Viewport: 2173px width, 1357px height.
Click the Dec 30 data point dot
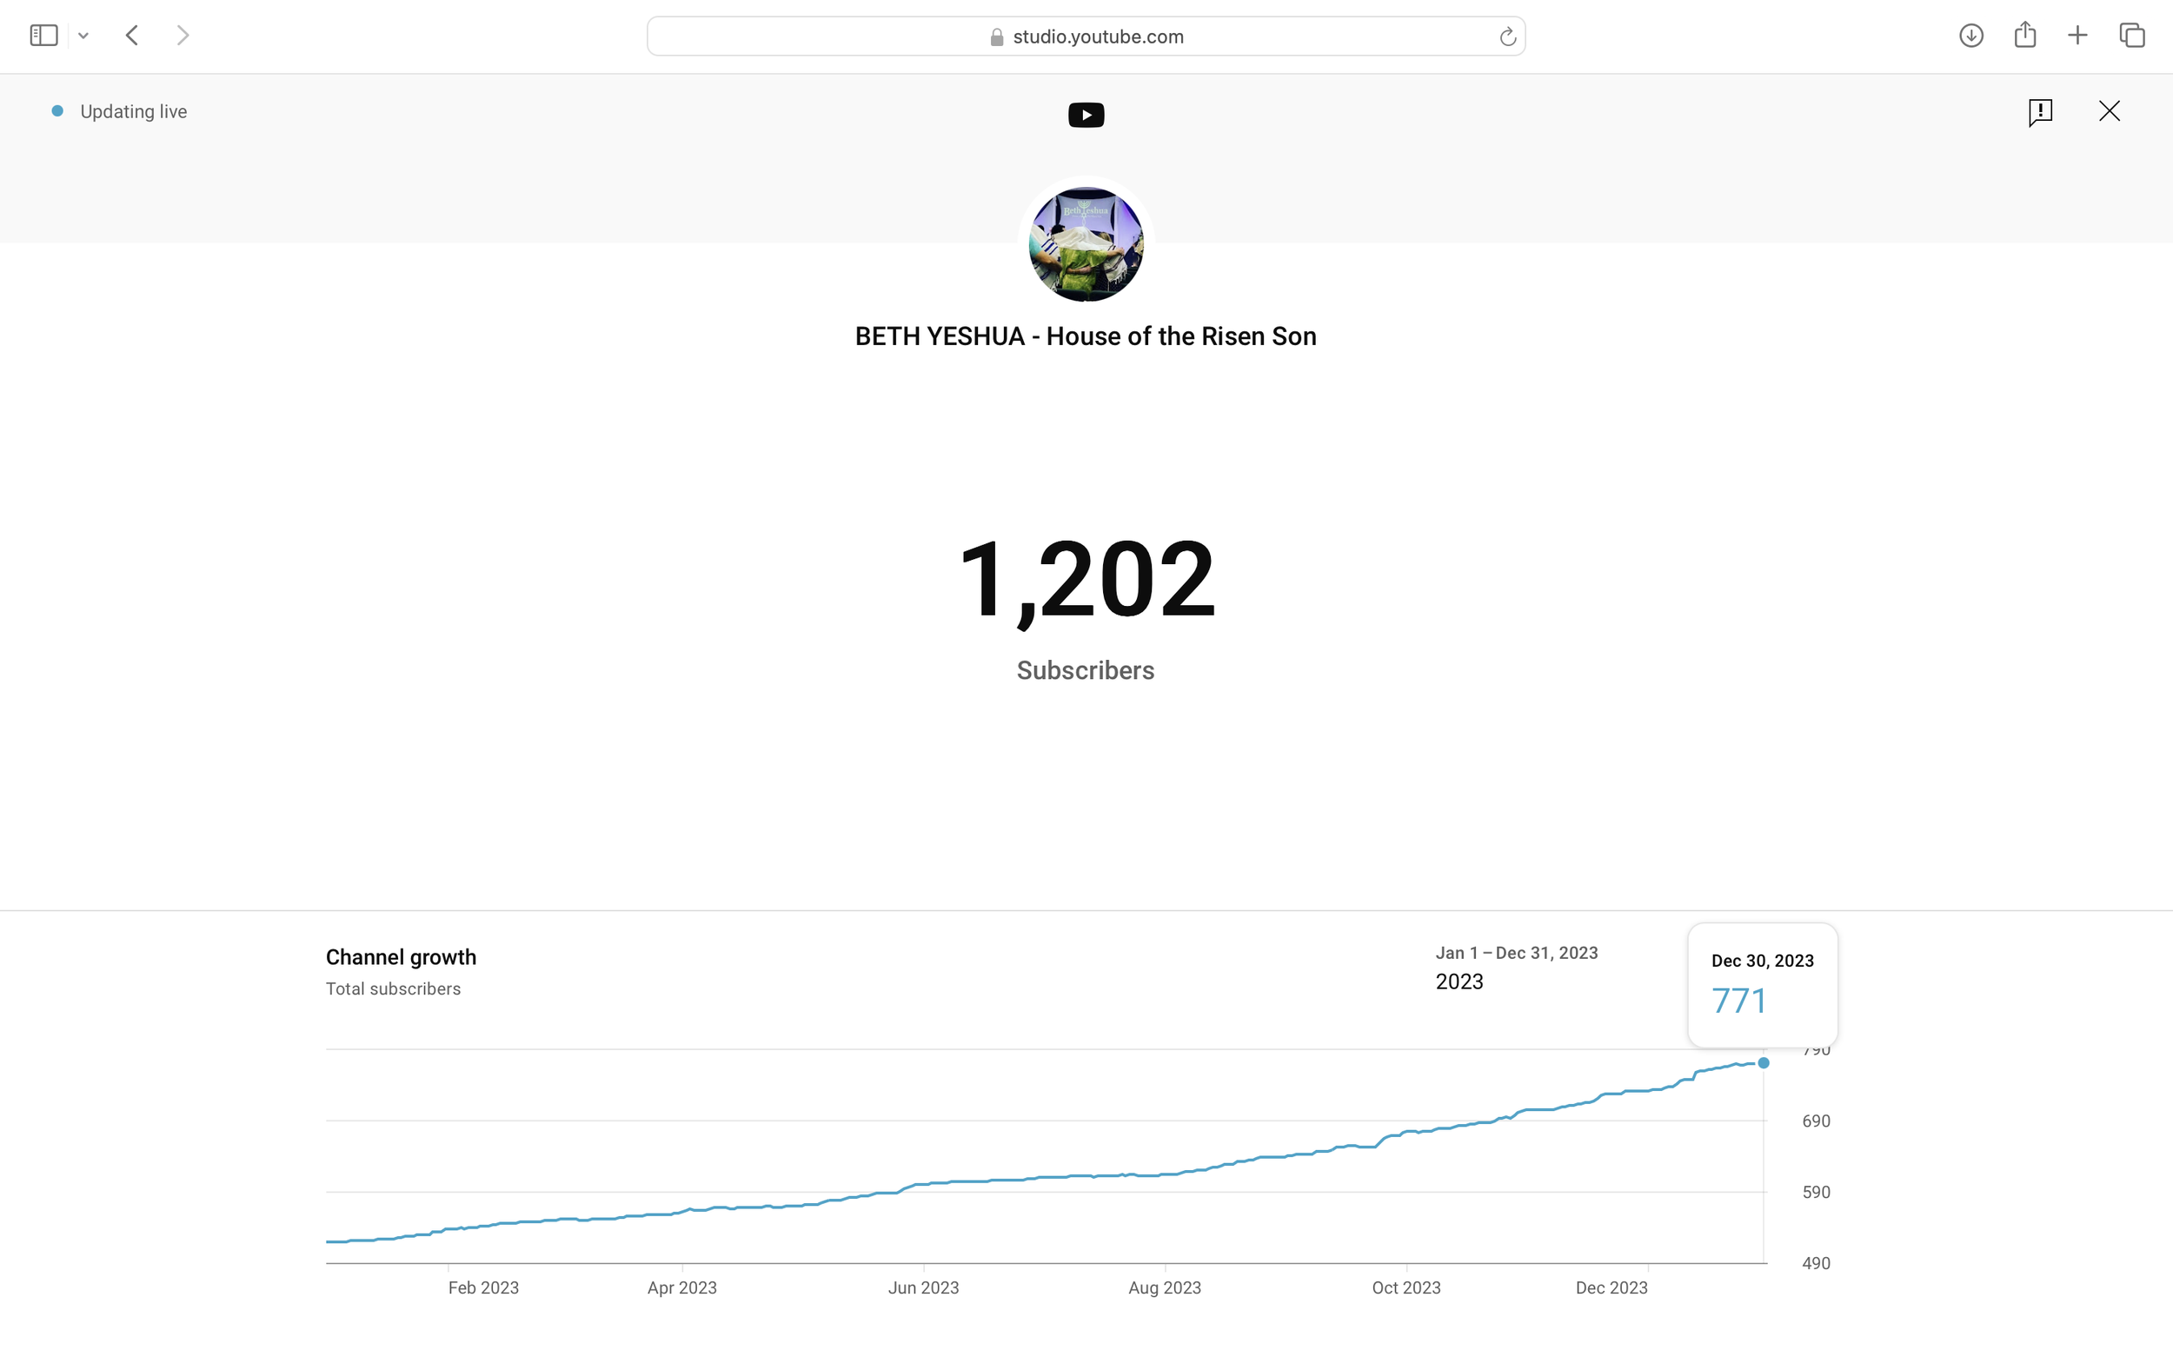pos(1763,1063)
